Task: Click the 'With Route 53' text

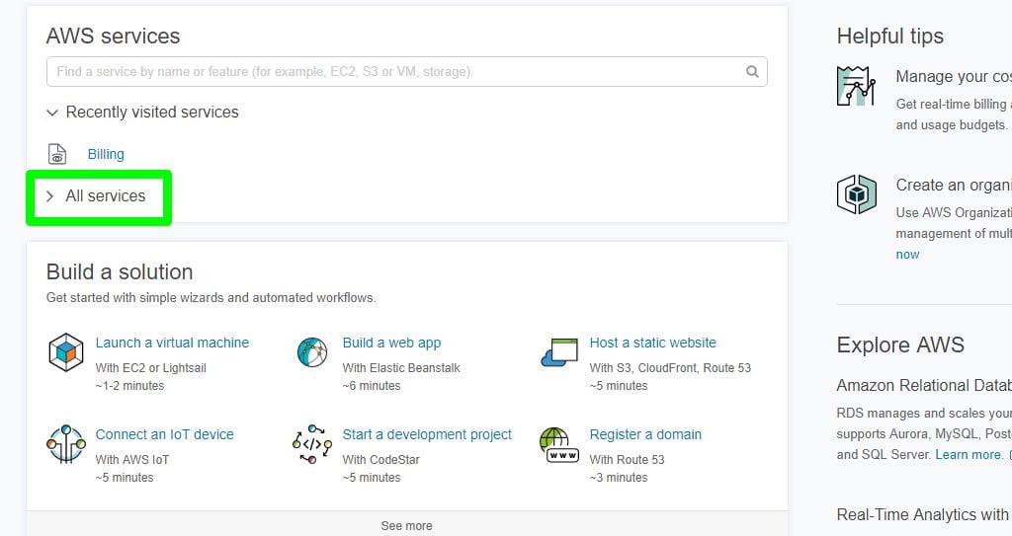Action: 627,459
